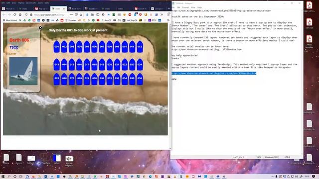This screenshot has height=179, width=319.
Task: Save page to Pocket icon
Action: pyautogui.click(x=76, y=14)
